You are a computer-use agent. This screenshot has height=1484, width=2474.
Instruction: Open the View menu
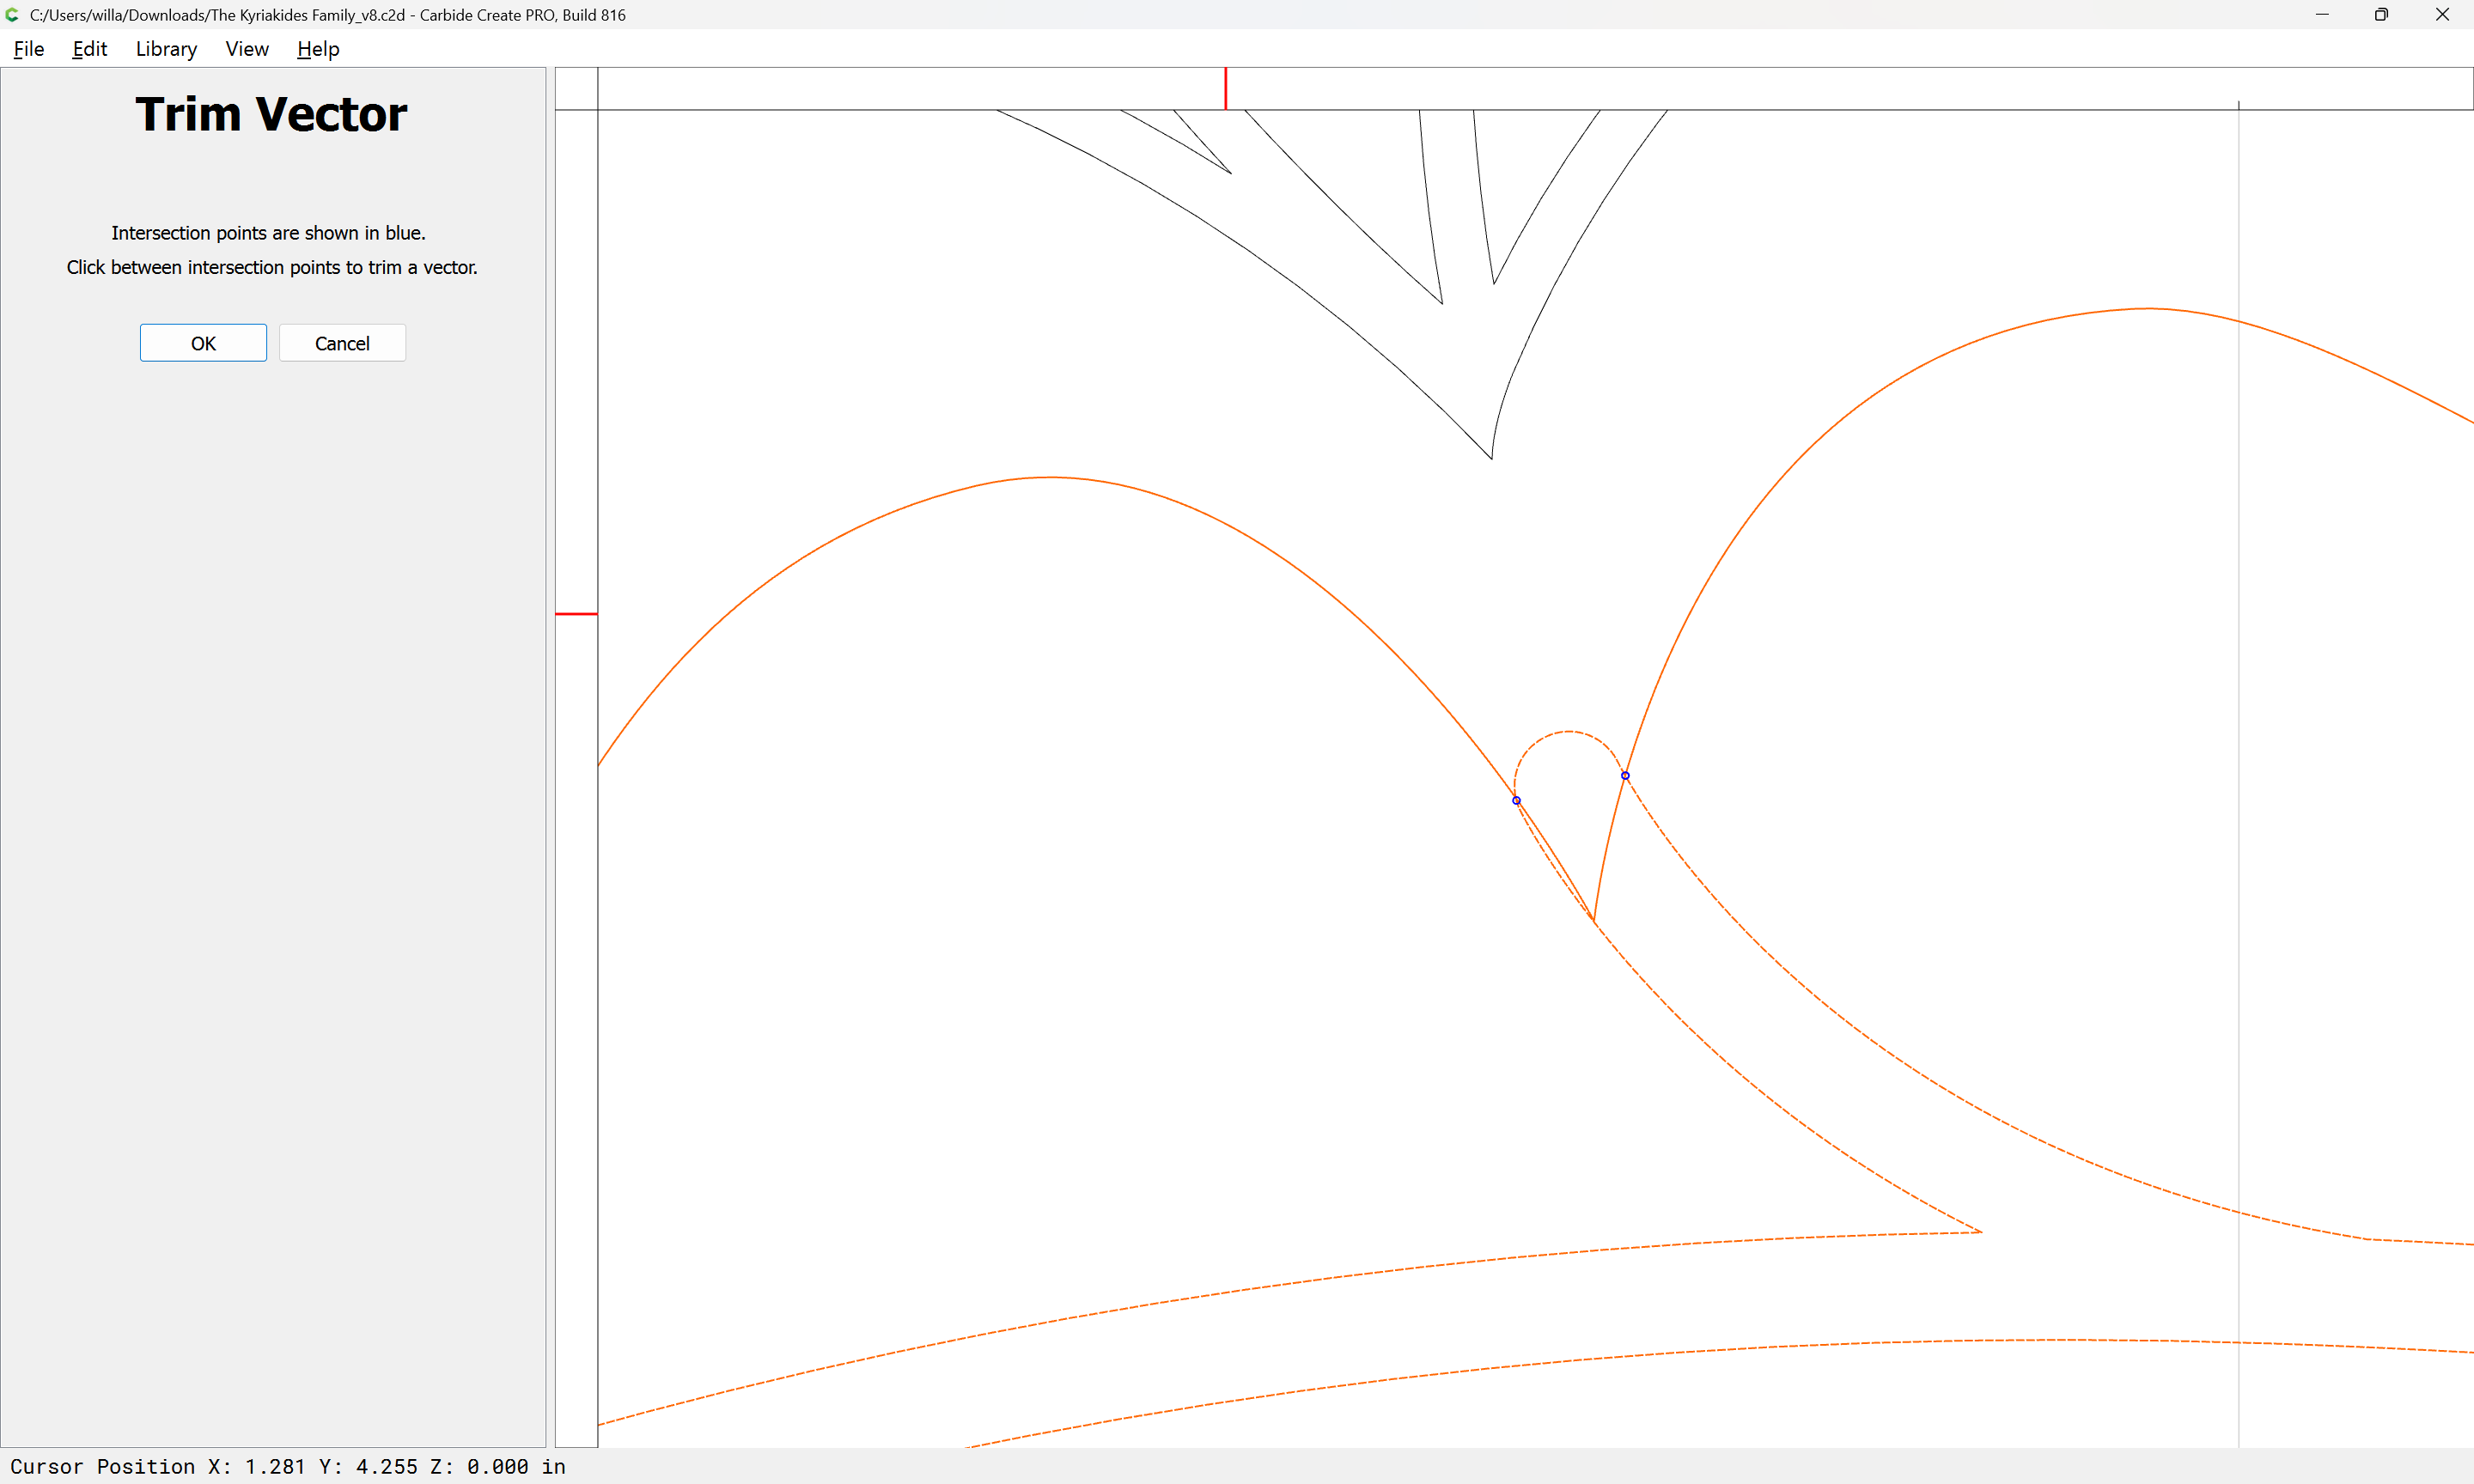247,49
